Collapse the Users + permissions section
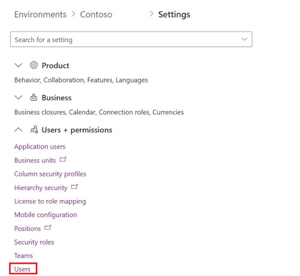 click(x=19, y=130)
